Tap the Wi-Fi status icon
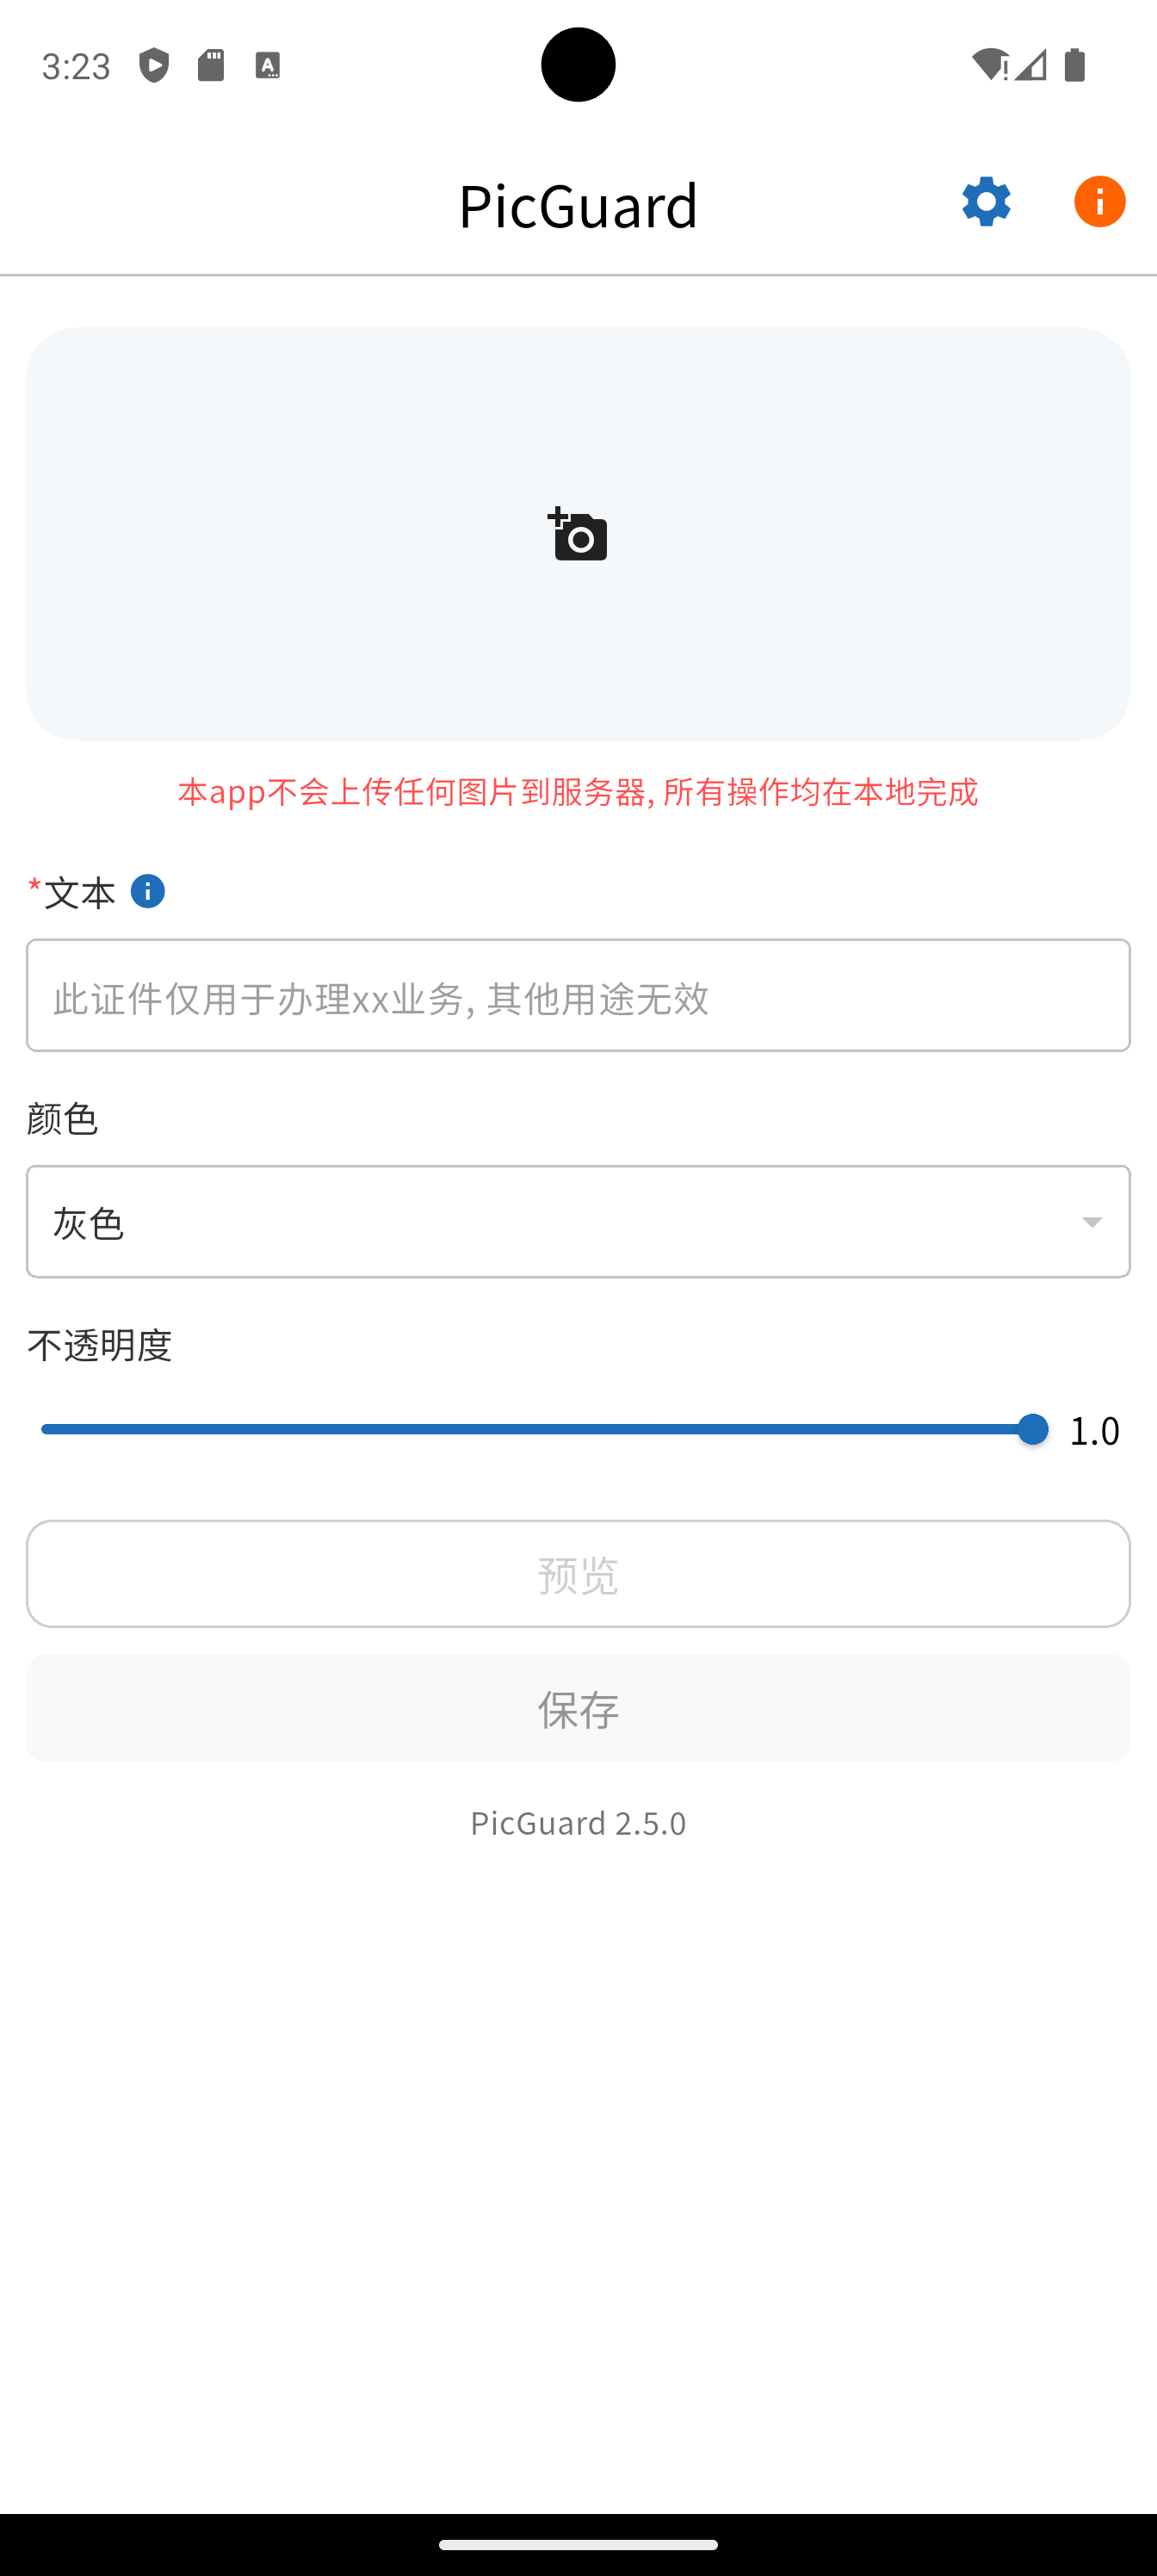The width and height of the screenshot is (1157, 2576). point(989,65)
